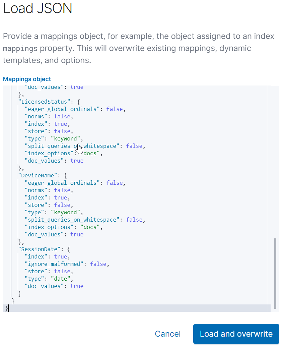Click the date type value under SessionDate
Image resolution: width=281 pixels, height=346 pixels.
(61, 279)
